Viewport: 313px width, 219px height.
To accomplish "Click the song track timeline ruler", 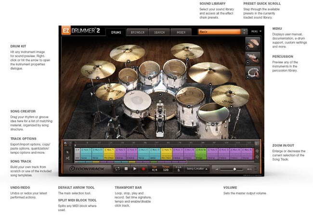I will coord(164,143).
